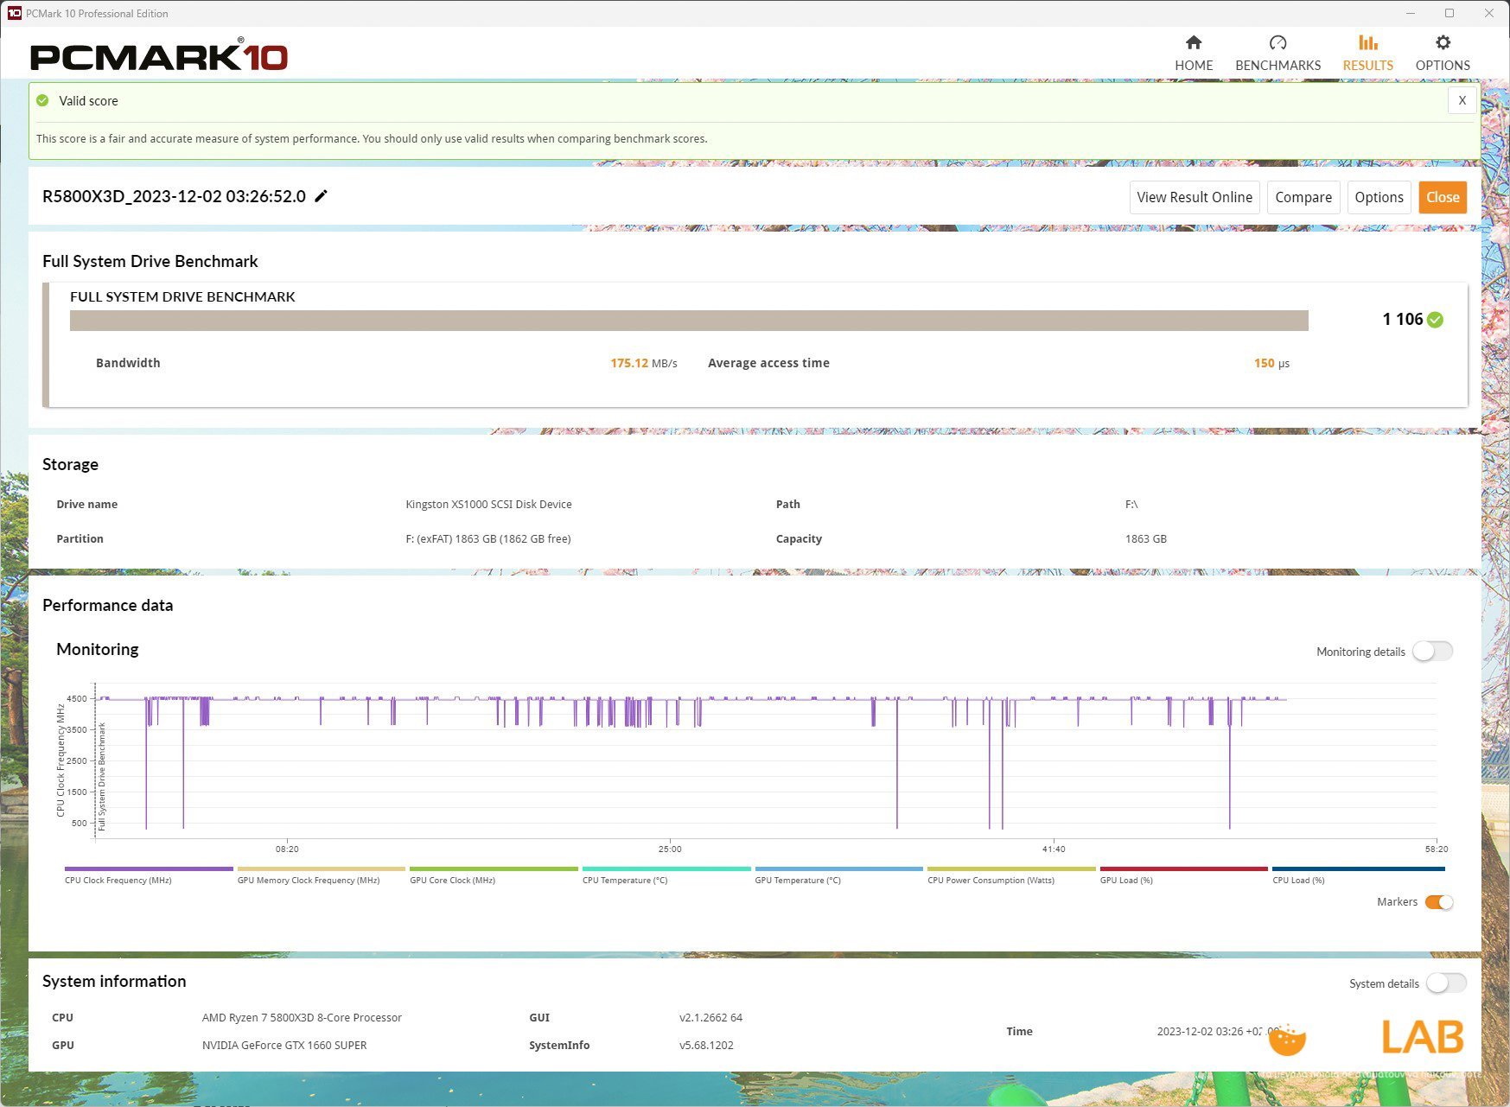Dismiss the Valid score banner
Viewport: 1510px width, 1107px height.
click(1462, 100)
